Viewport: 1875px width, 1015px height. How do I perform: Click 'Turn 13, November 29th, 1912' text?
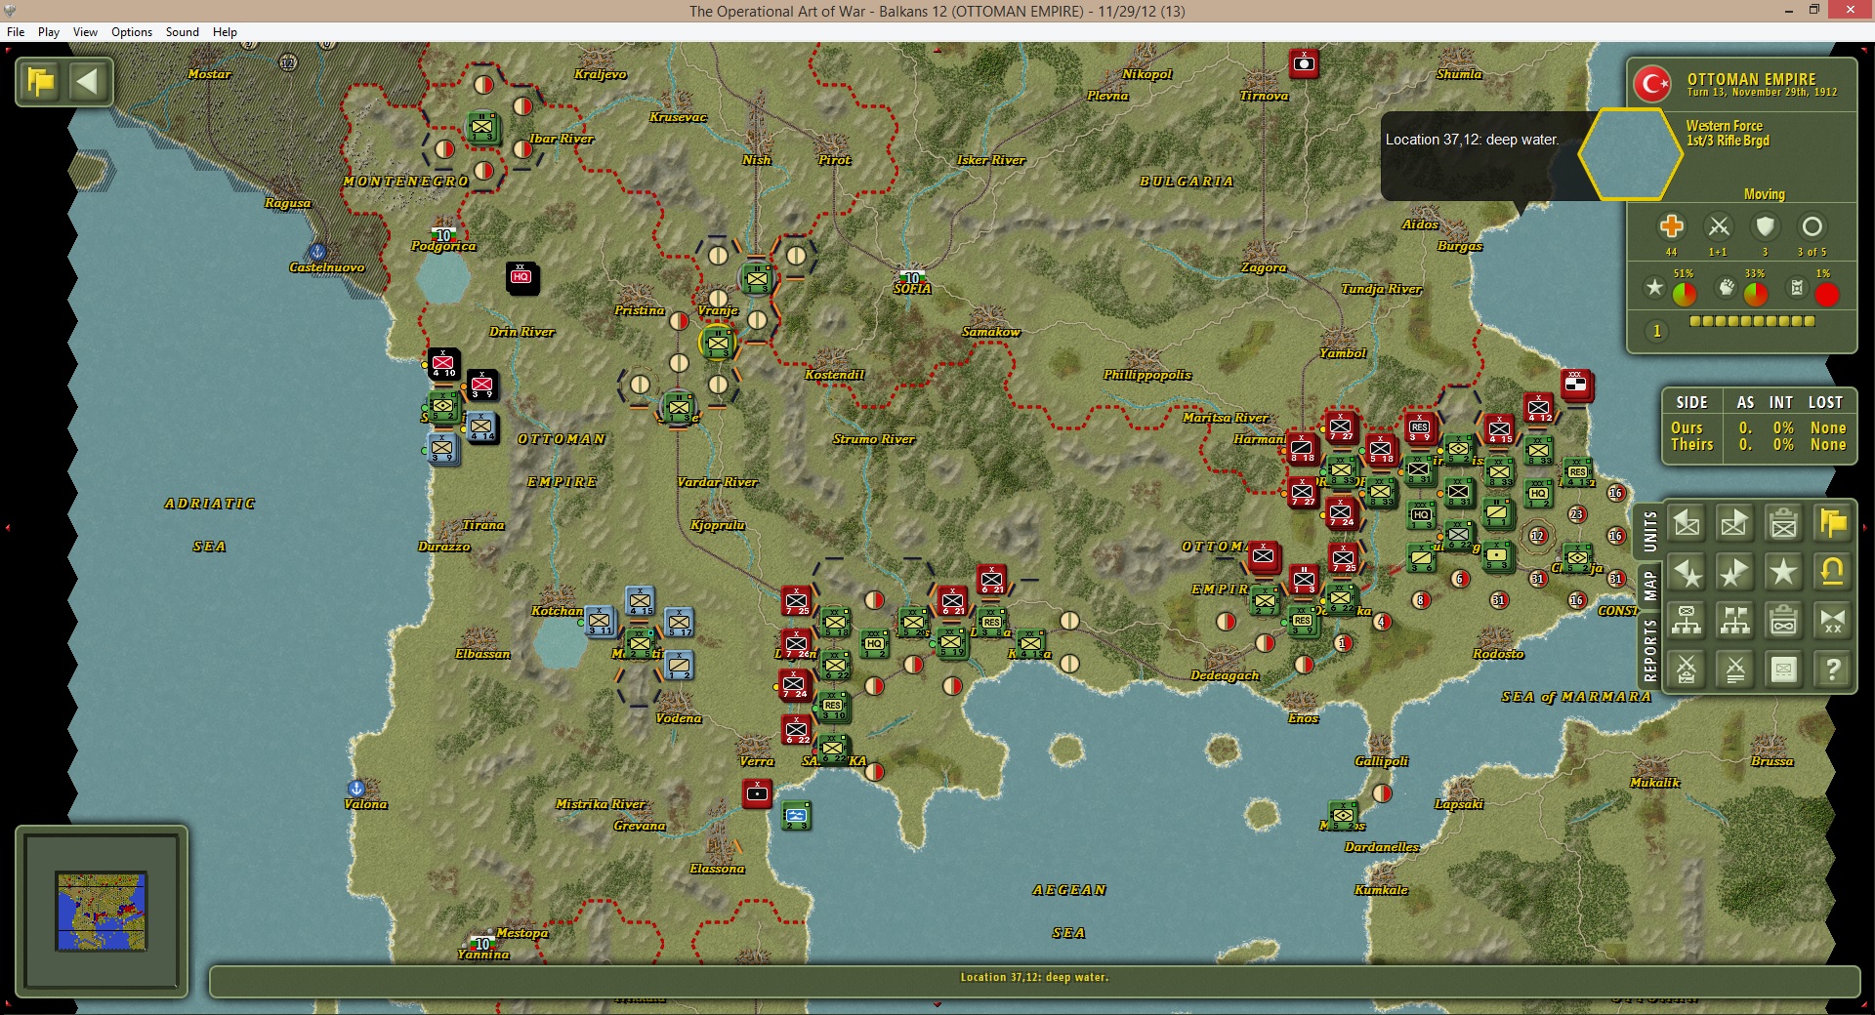[1762, 93]
